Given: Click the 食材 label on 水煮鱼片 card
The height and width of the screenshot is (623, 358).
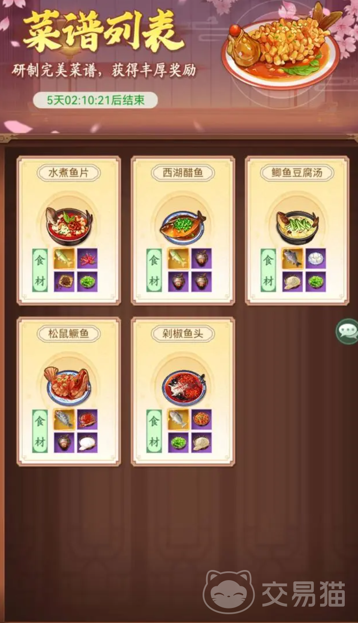Looking at the screenshot, I should 40,270.
